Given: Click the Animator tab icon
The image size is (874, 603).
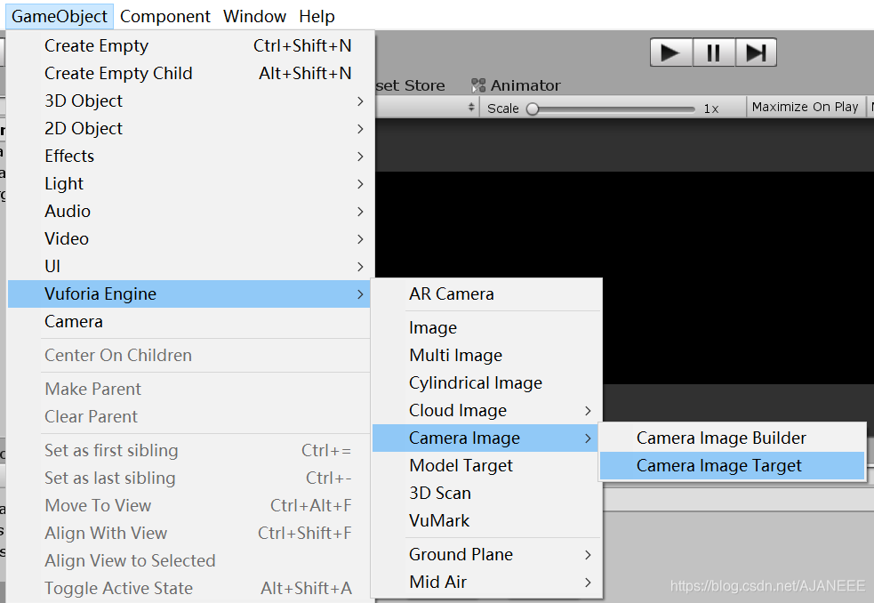Looking at the screenshot, I should pyautogui.click(x=478, y=85).
